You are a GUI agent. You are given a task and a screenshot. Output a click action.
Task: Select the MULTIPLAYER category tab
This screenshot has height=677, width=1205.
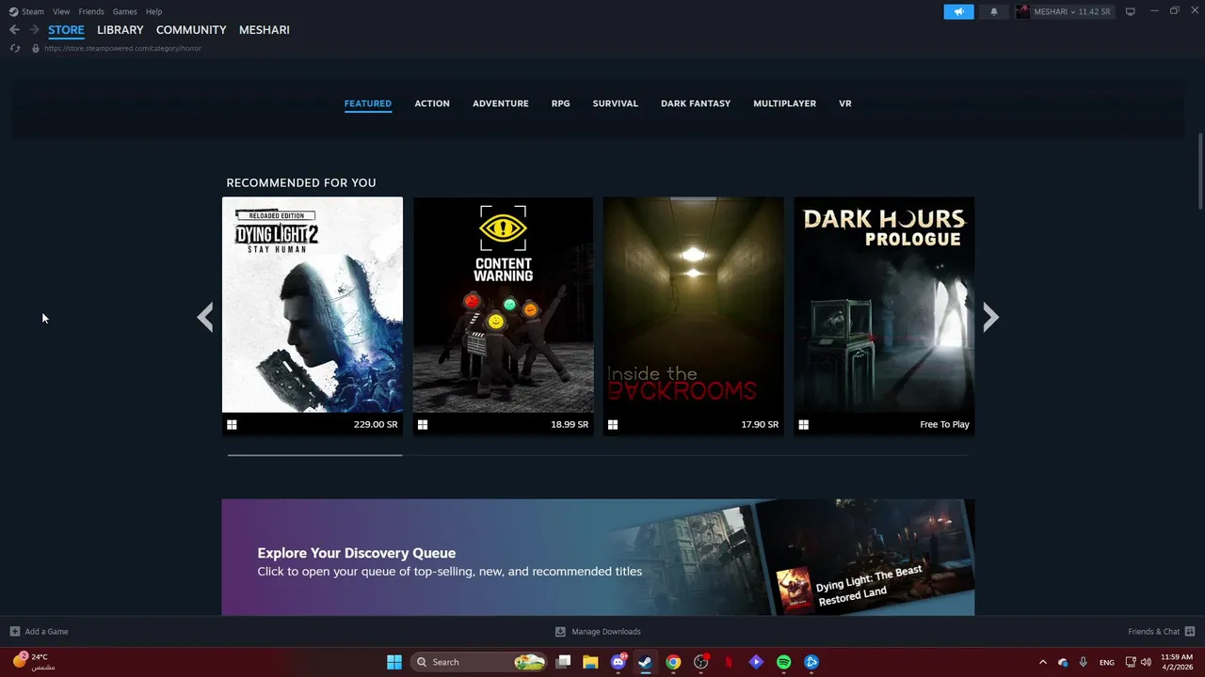pos(785,103)
